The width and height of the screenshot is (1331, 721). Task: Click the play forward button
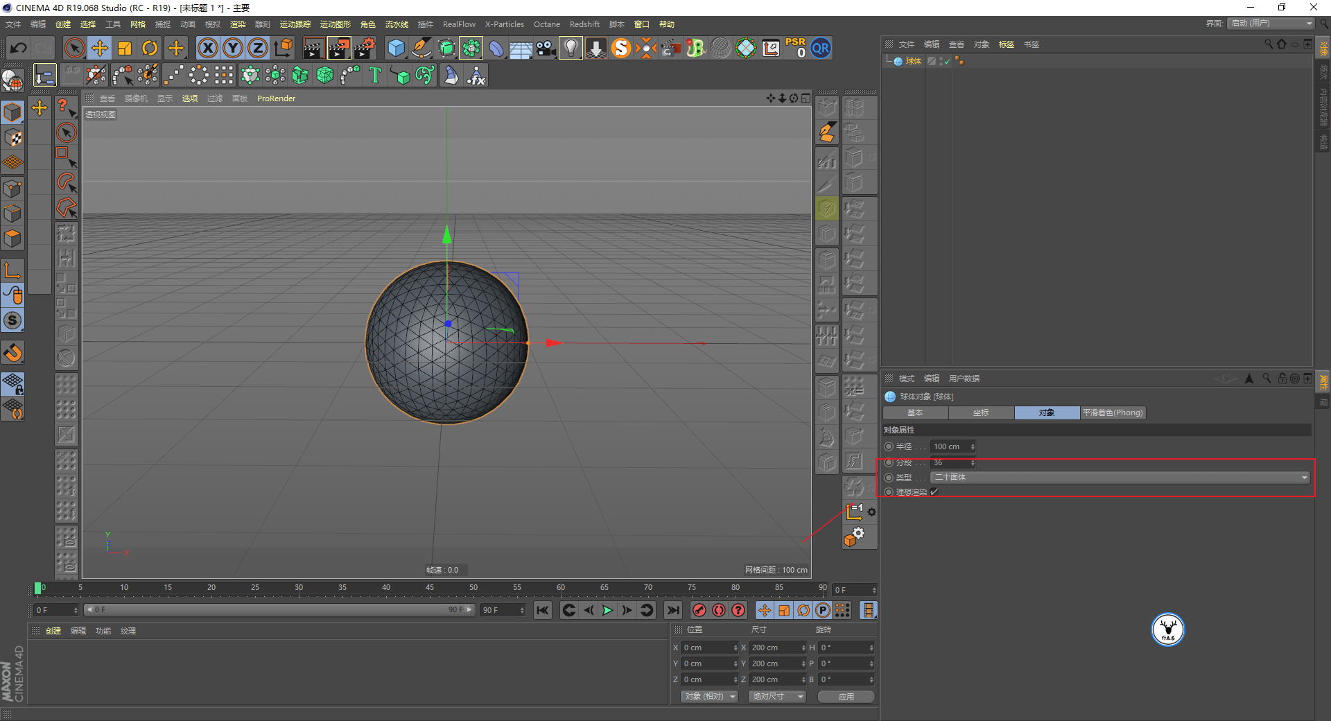pos(607,610)
